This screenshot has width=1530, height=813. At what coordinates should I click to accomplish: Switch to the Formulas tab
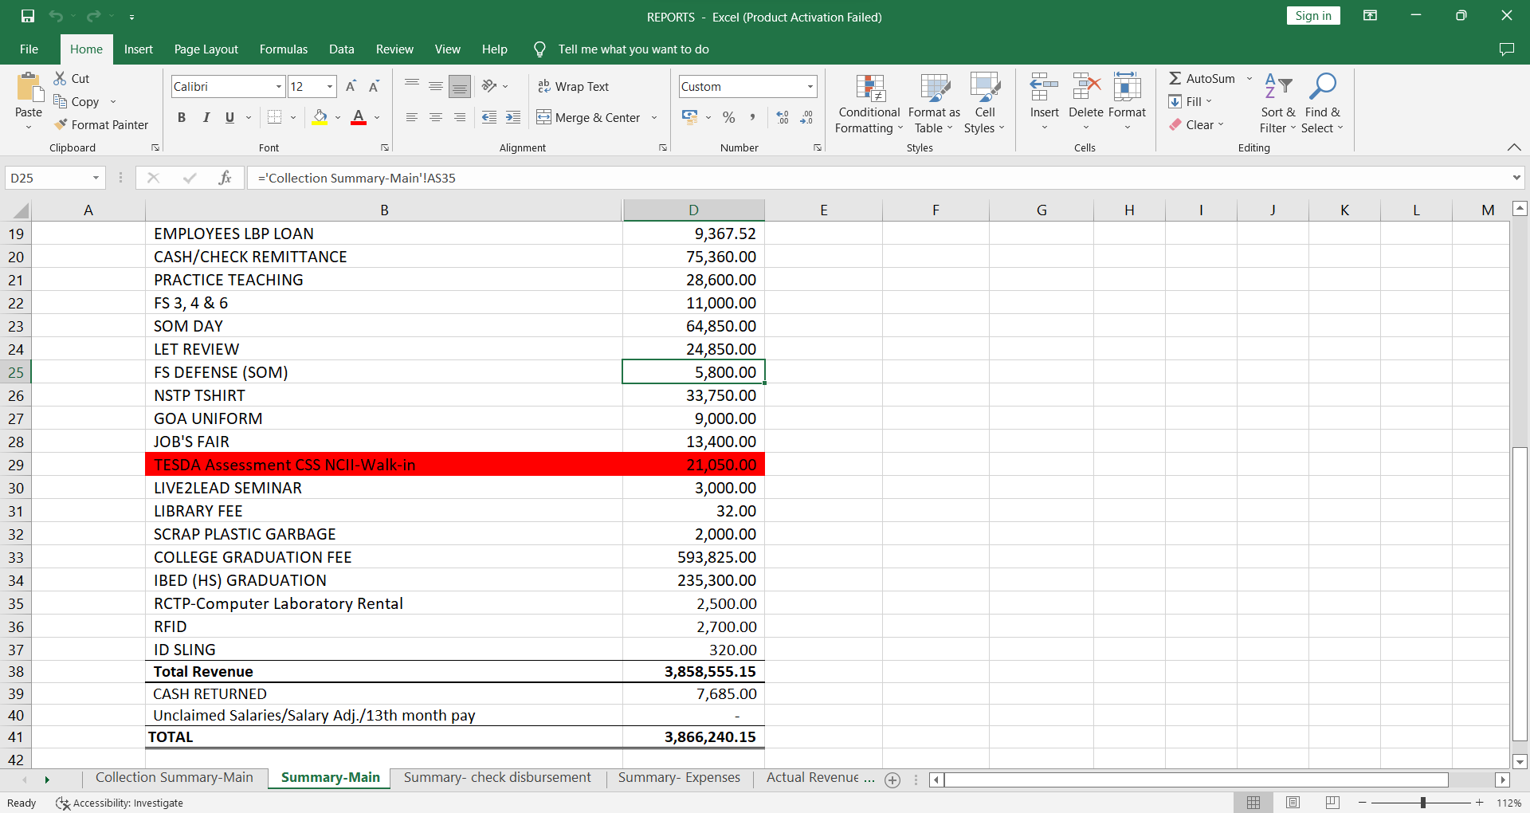(x=283, y=49)
